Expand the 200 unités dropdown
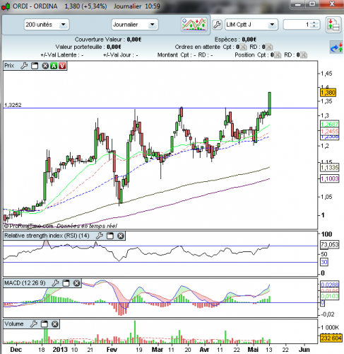Image resolution: width=344 pixels, height=354 pixels. coord(64,25)
